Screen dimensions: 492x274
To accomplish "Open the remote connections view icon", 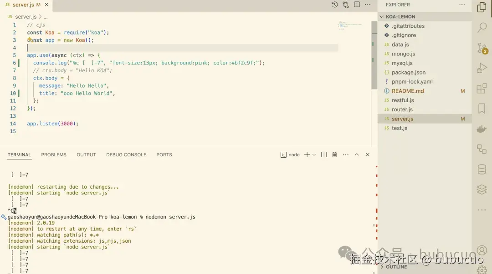I will click(x=482, y=149).
